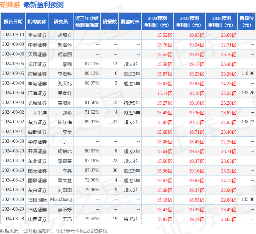Click the 东兴证券 institution cell

coord(37,190)
